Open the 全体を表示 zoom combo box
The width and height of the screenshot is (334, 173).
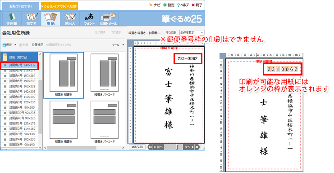(192, 32)
